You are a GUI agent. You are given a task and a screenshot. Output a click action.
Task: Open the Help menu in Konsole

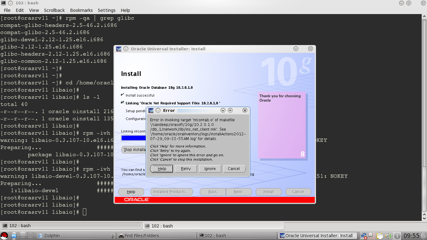point(125,10)
